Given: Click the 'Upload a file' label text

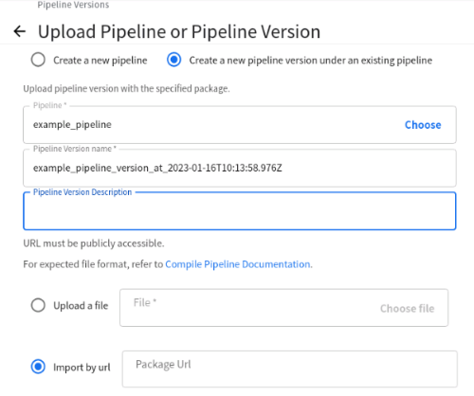Looking at the screenshot, I should tap(81, 306).
